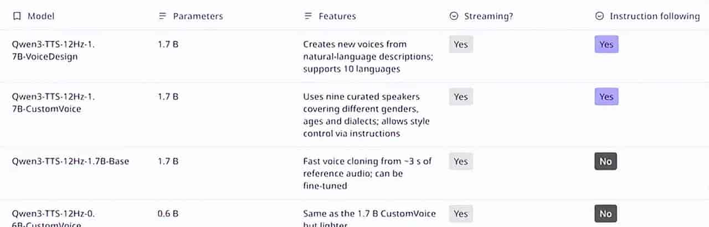
Task: Click the text-lines icon beside Parameters header
Action: click(x=163, y=16)
